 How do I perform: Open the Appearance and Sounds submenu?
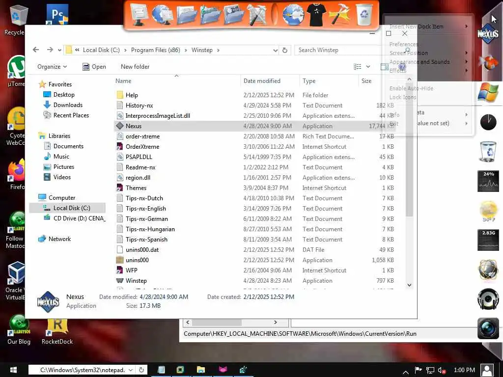pyautogui.click(x=428, y=62)
